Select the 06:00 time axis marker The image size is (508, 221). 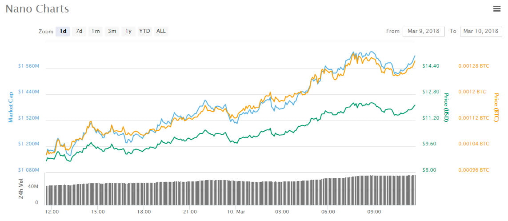pyautogui.click(x=328, y=212)
